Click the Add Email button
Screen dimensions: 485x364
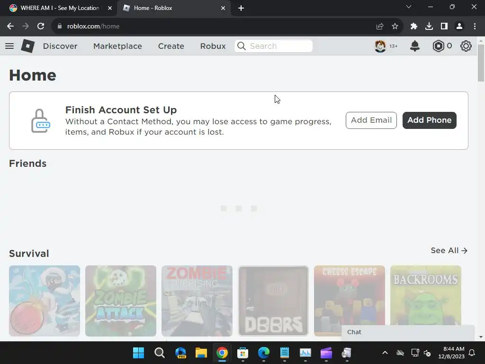[x=371, y=120]
